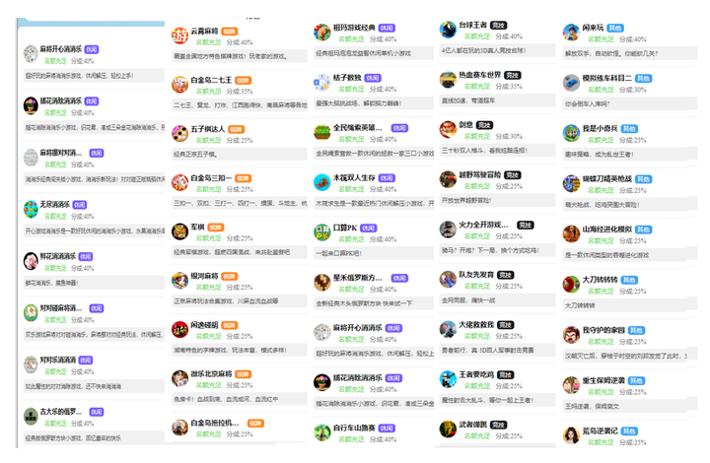Open the 热血赛车世界 car icon
Image resolution: width=710 pixels, height=463 pixels.
click(x=448, y=80)
